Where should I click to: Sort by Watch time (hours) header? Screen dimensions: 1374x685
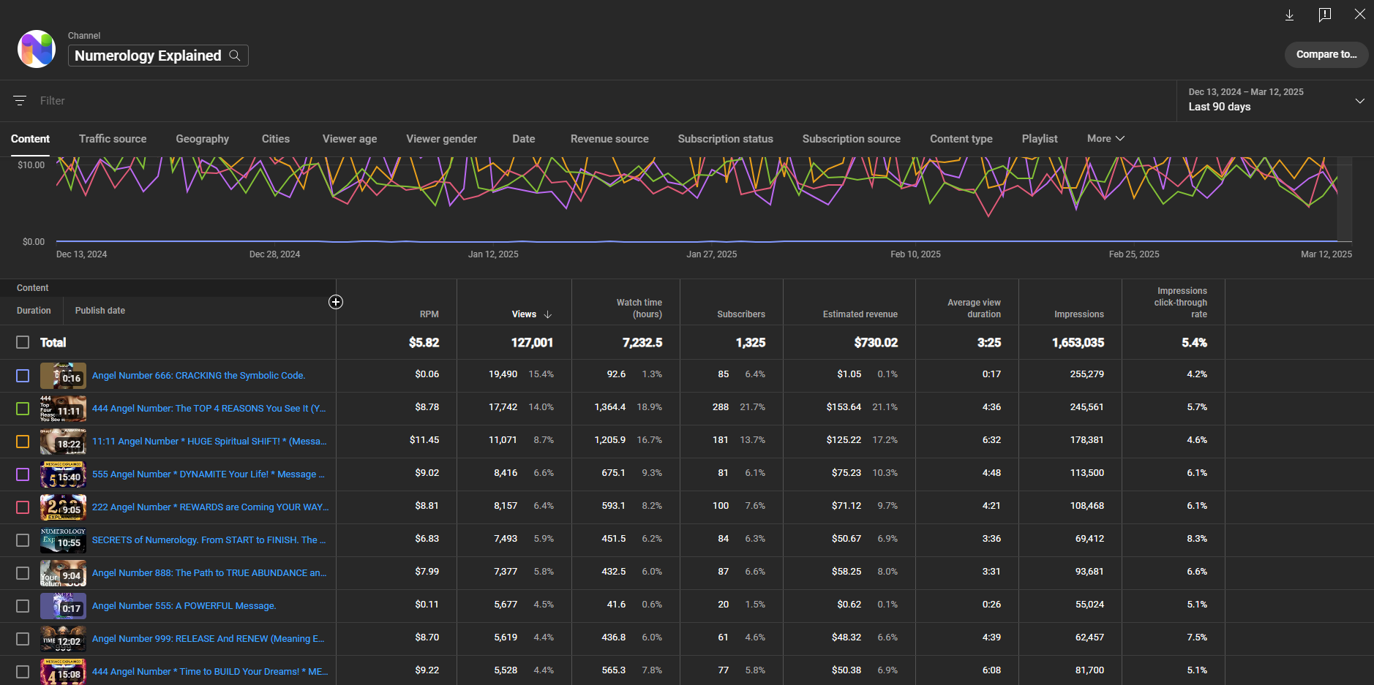point(639,309)
